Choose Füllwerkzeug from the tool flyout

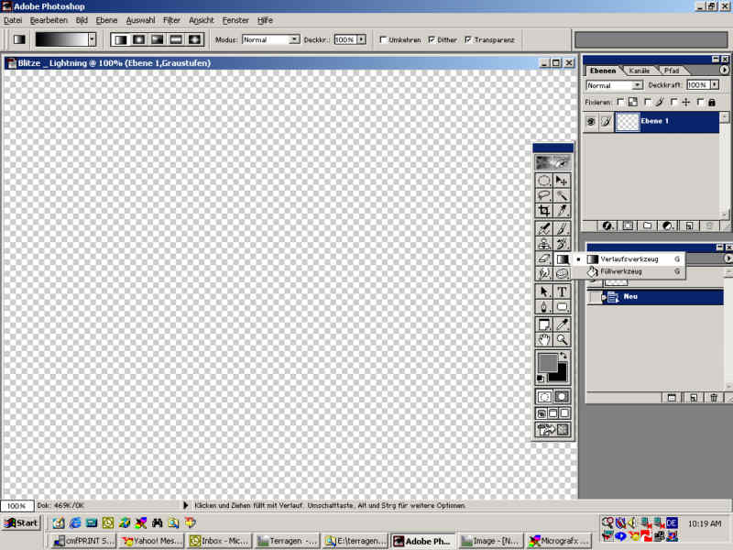coord(621,271)
